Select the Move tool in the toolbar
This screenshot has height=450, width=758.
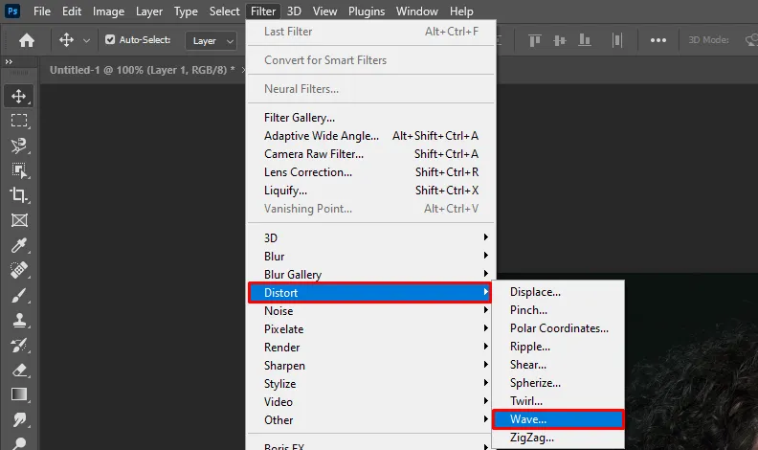tap(19, 97)
